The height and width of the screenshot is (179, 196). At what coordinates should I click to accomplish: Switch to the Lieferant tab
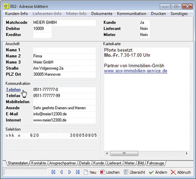tap(114, 163)
